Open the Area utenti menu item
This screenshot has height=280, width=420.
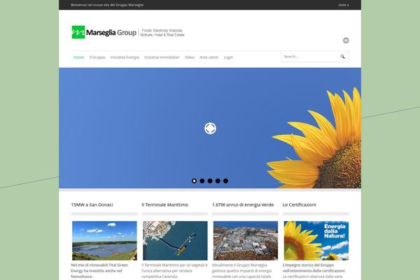click(209, 57)
